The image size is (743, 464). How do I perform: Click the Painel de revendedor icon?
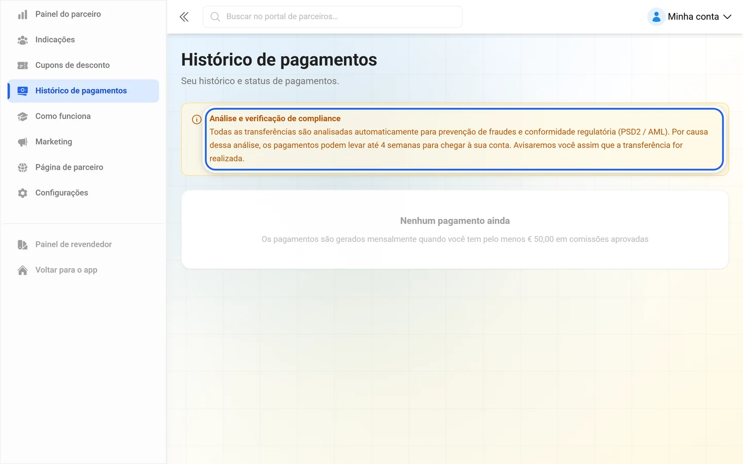pyautogui.click(x=23, y=244)
